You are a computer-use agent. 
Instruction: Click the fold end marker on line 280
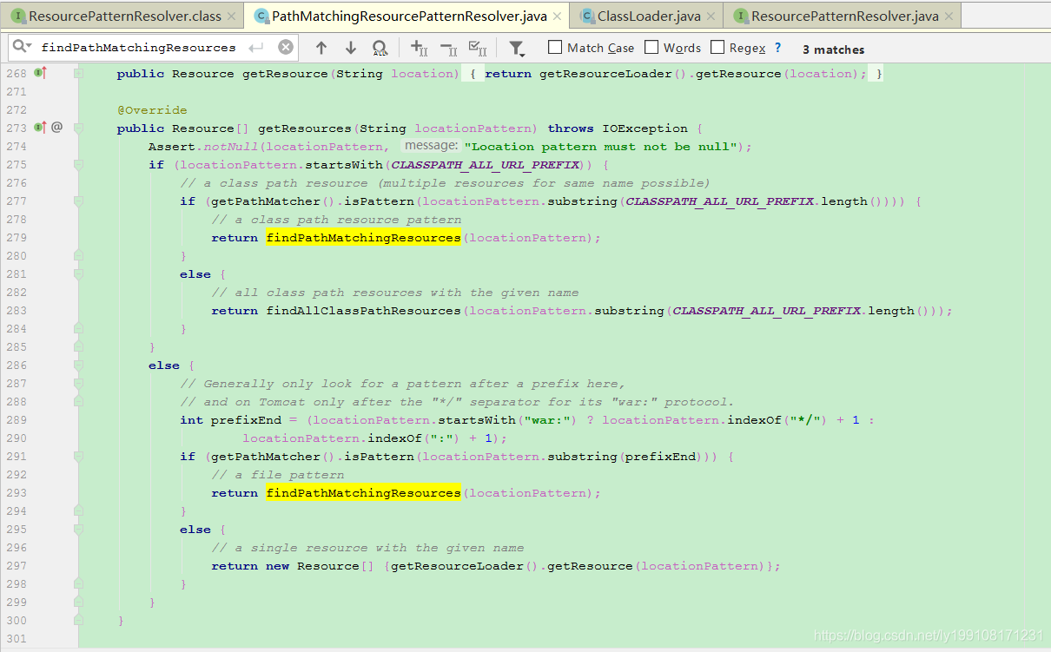(x=78, y=254)
